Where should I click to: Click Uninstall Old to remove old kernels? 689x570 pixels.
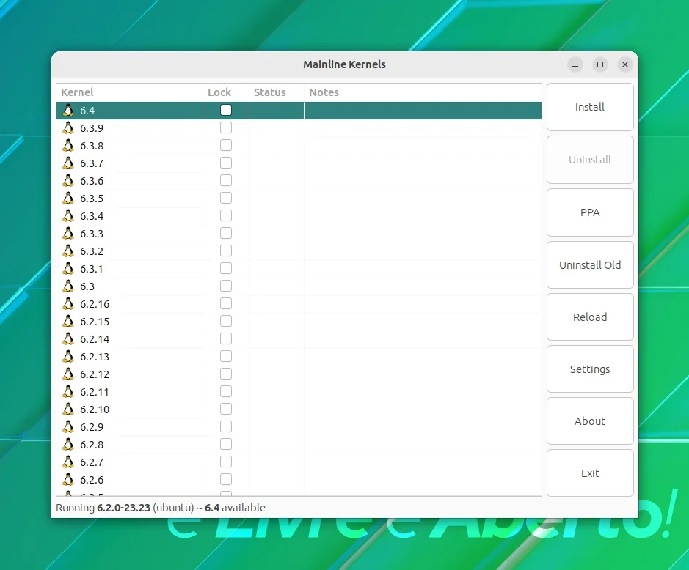click(590, 264)
